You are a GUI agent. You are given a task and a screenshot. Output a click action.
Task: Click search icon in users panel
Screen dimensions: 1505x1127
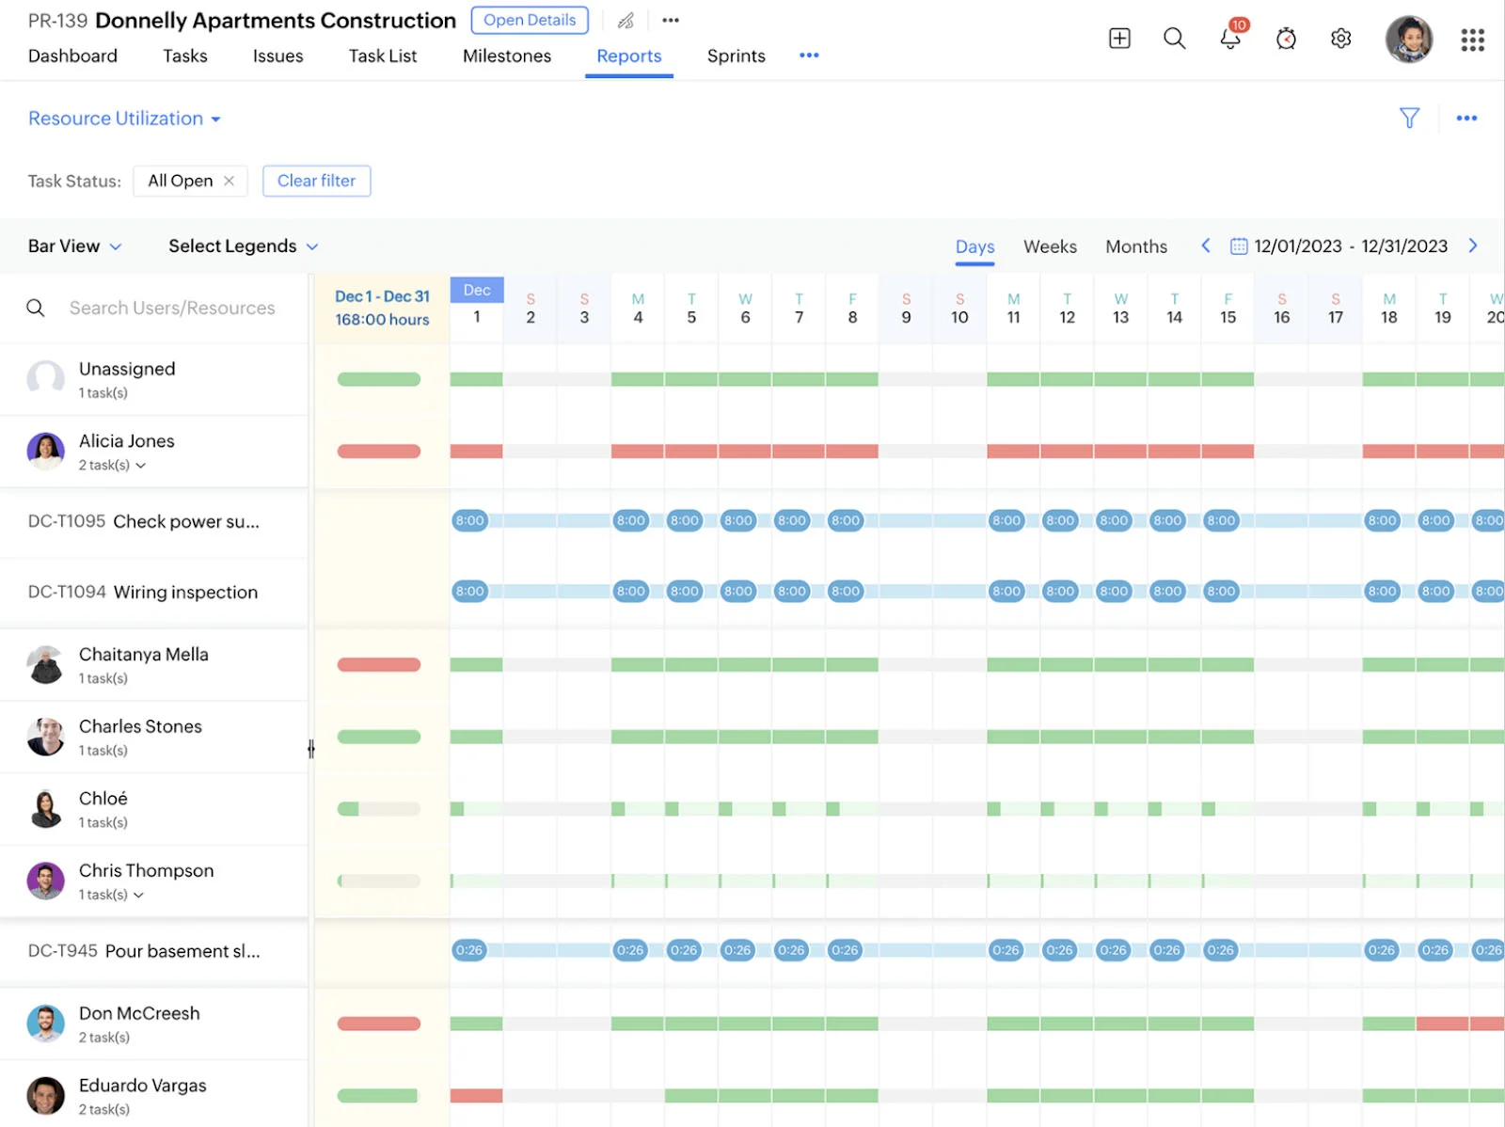36,308
